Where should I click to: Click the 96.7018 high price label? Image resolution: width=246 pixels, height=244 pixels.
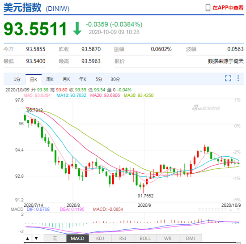35,110
